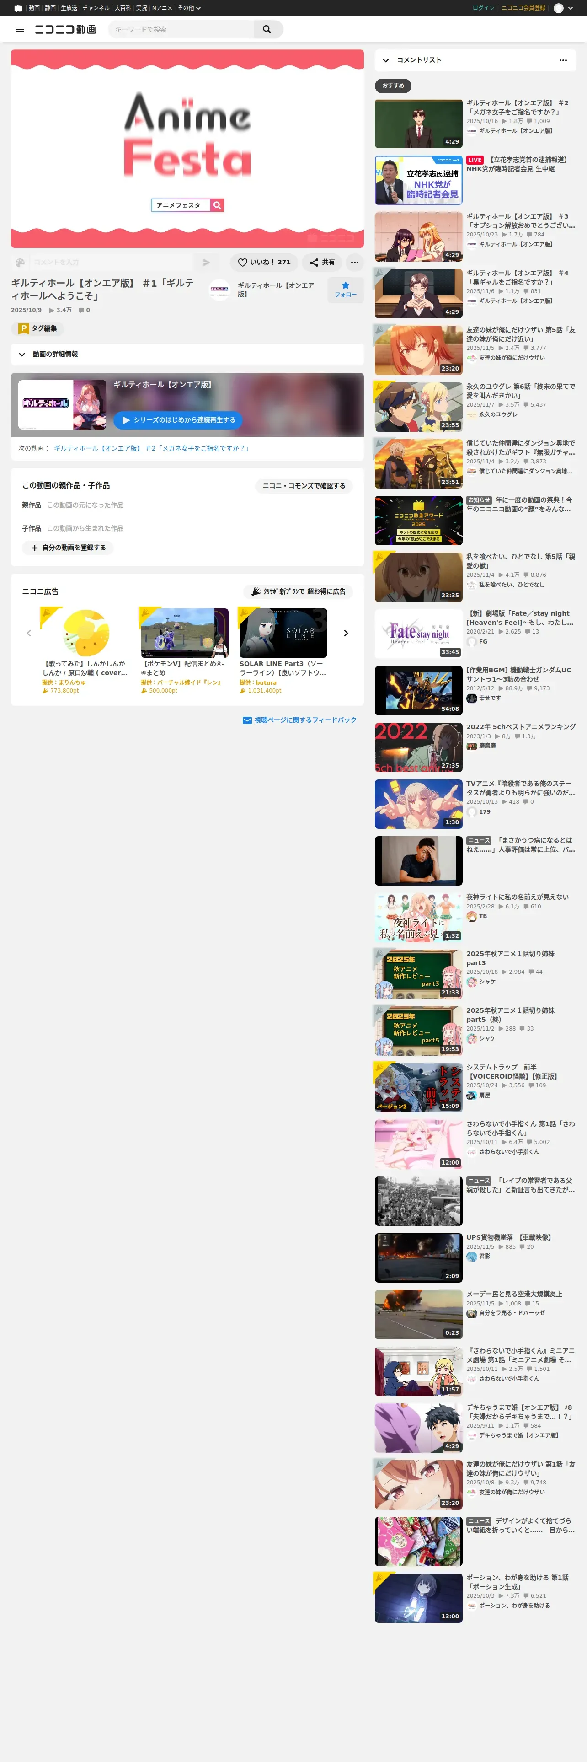Open the comment color palette icon
This screenshot has width=587, height=1762.
point(21,262)
